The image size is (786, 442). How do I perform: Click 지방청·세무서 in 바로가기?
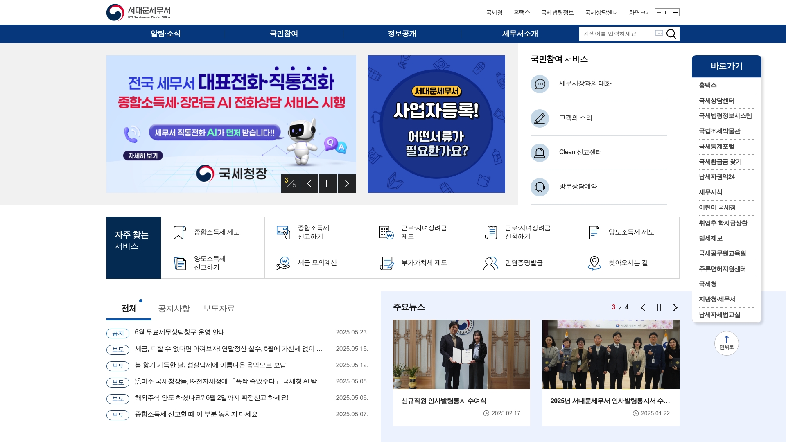coord(717,299)
